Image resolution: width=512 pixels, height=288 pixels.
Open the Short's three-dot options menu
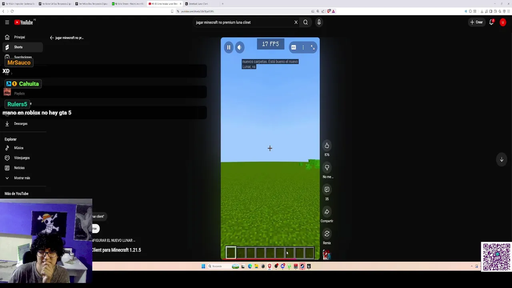[303, 48]
